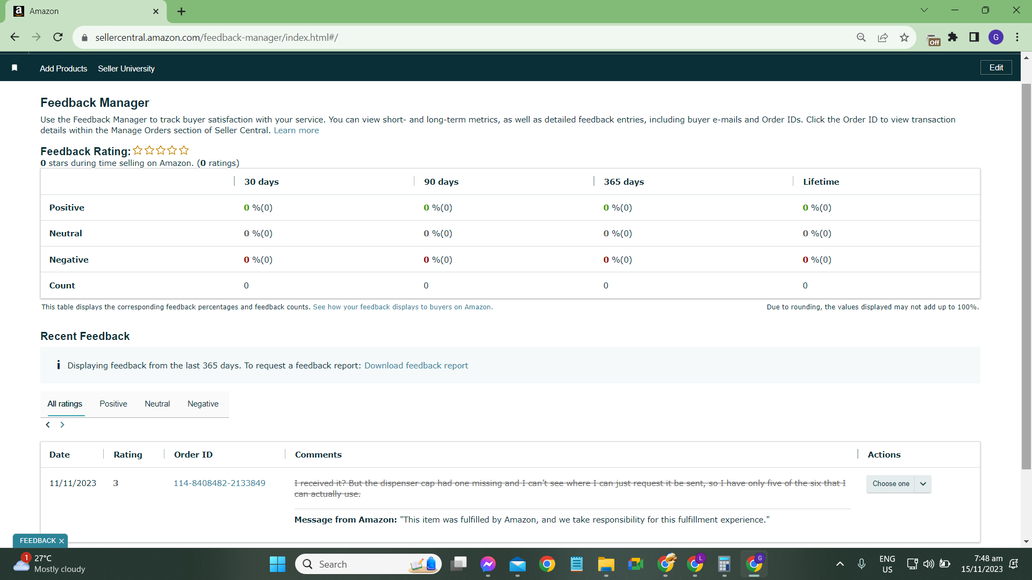
Task: Reload the Seller Central page
Action: click(58, 37)
